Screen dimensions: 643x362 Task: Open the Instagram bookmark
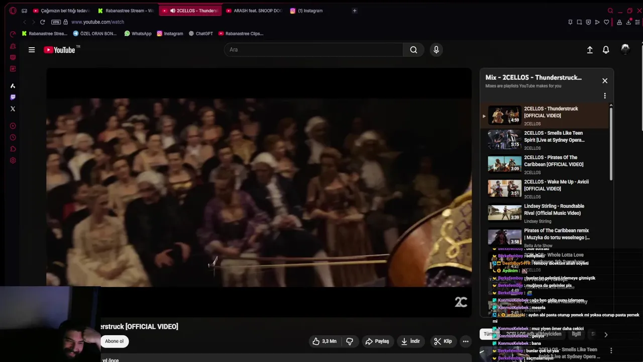point(170,34)
